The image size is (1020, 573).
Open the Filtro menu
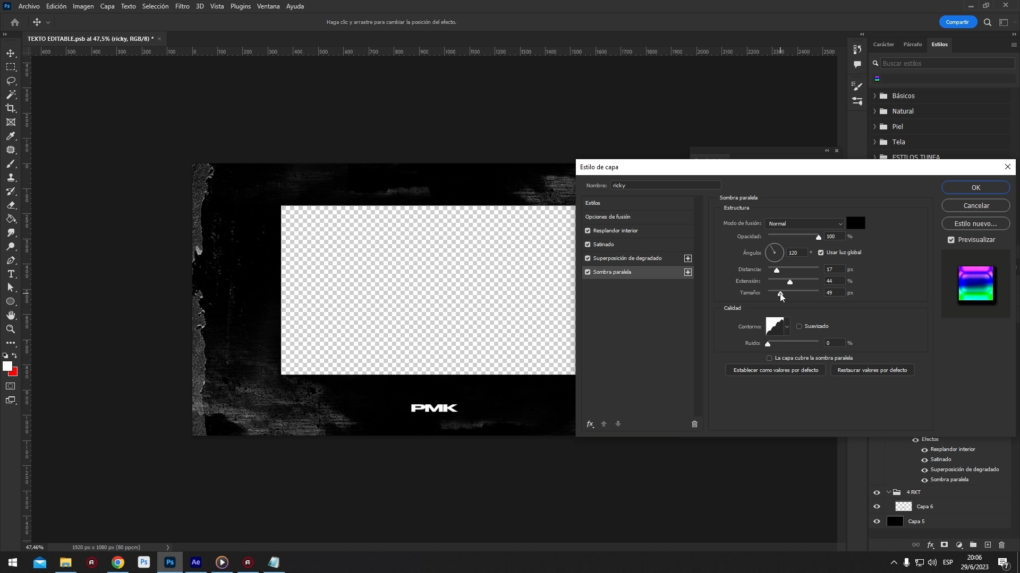pos(182,6)
